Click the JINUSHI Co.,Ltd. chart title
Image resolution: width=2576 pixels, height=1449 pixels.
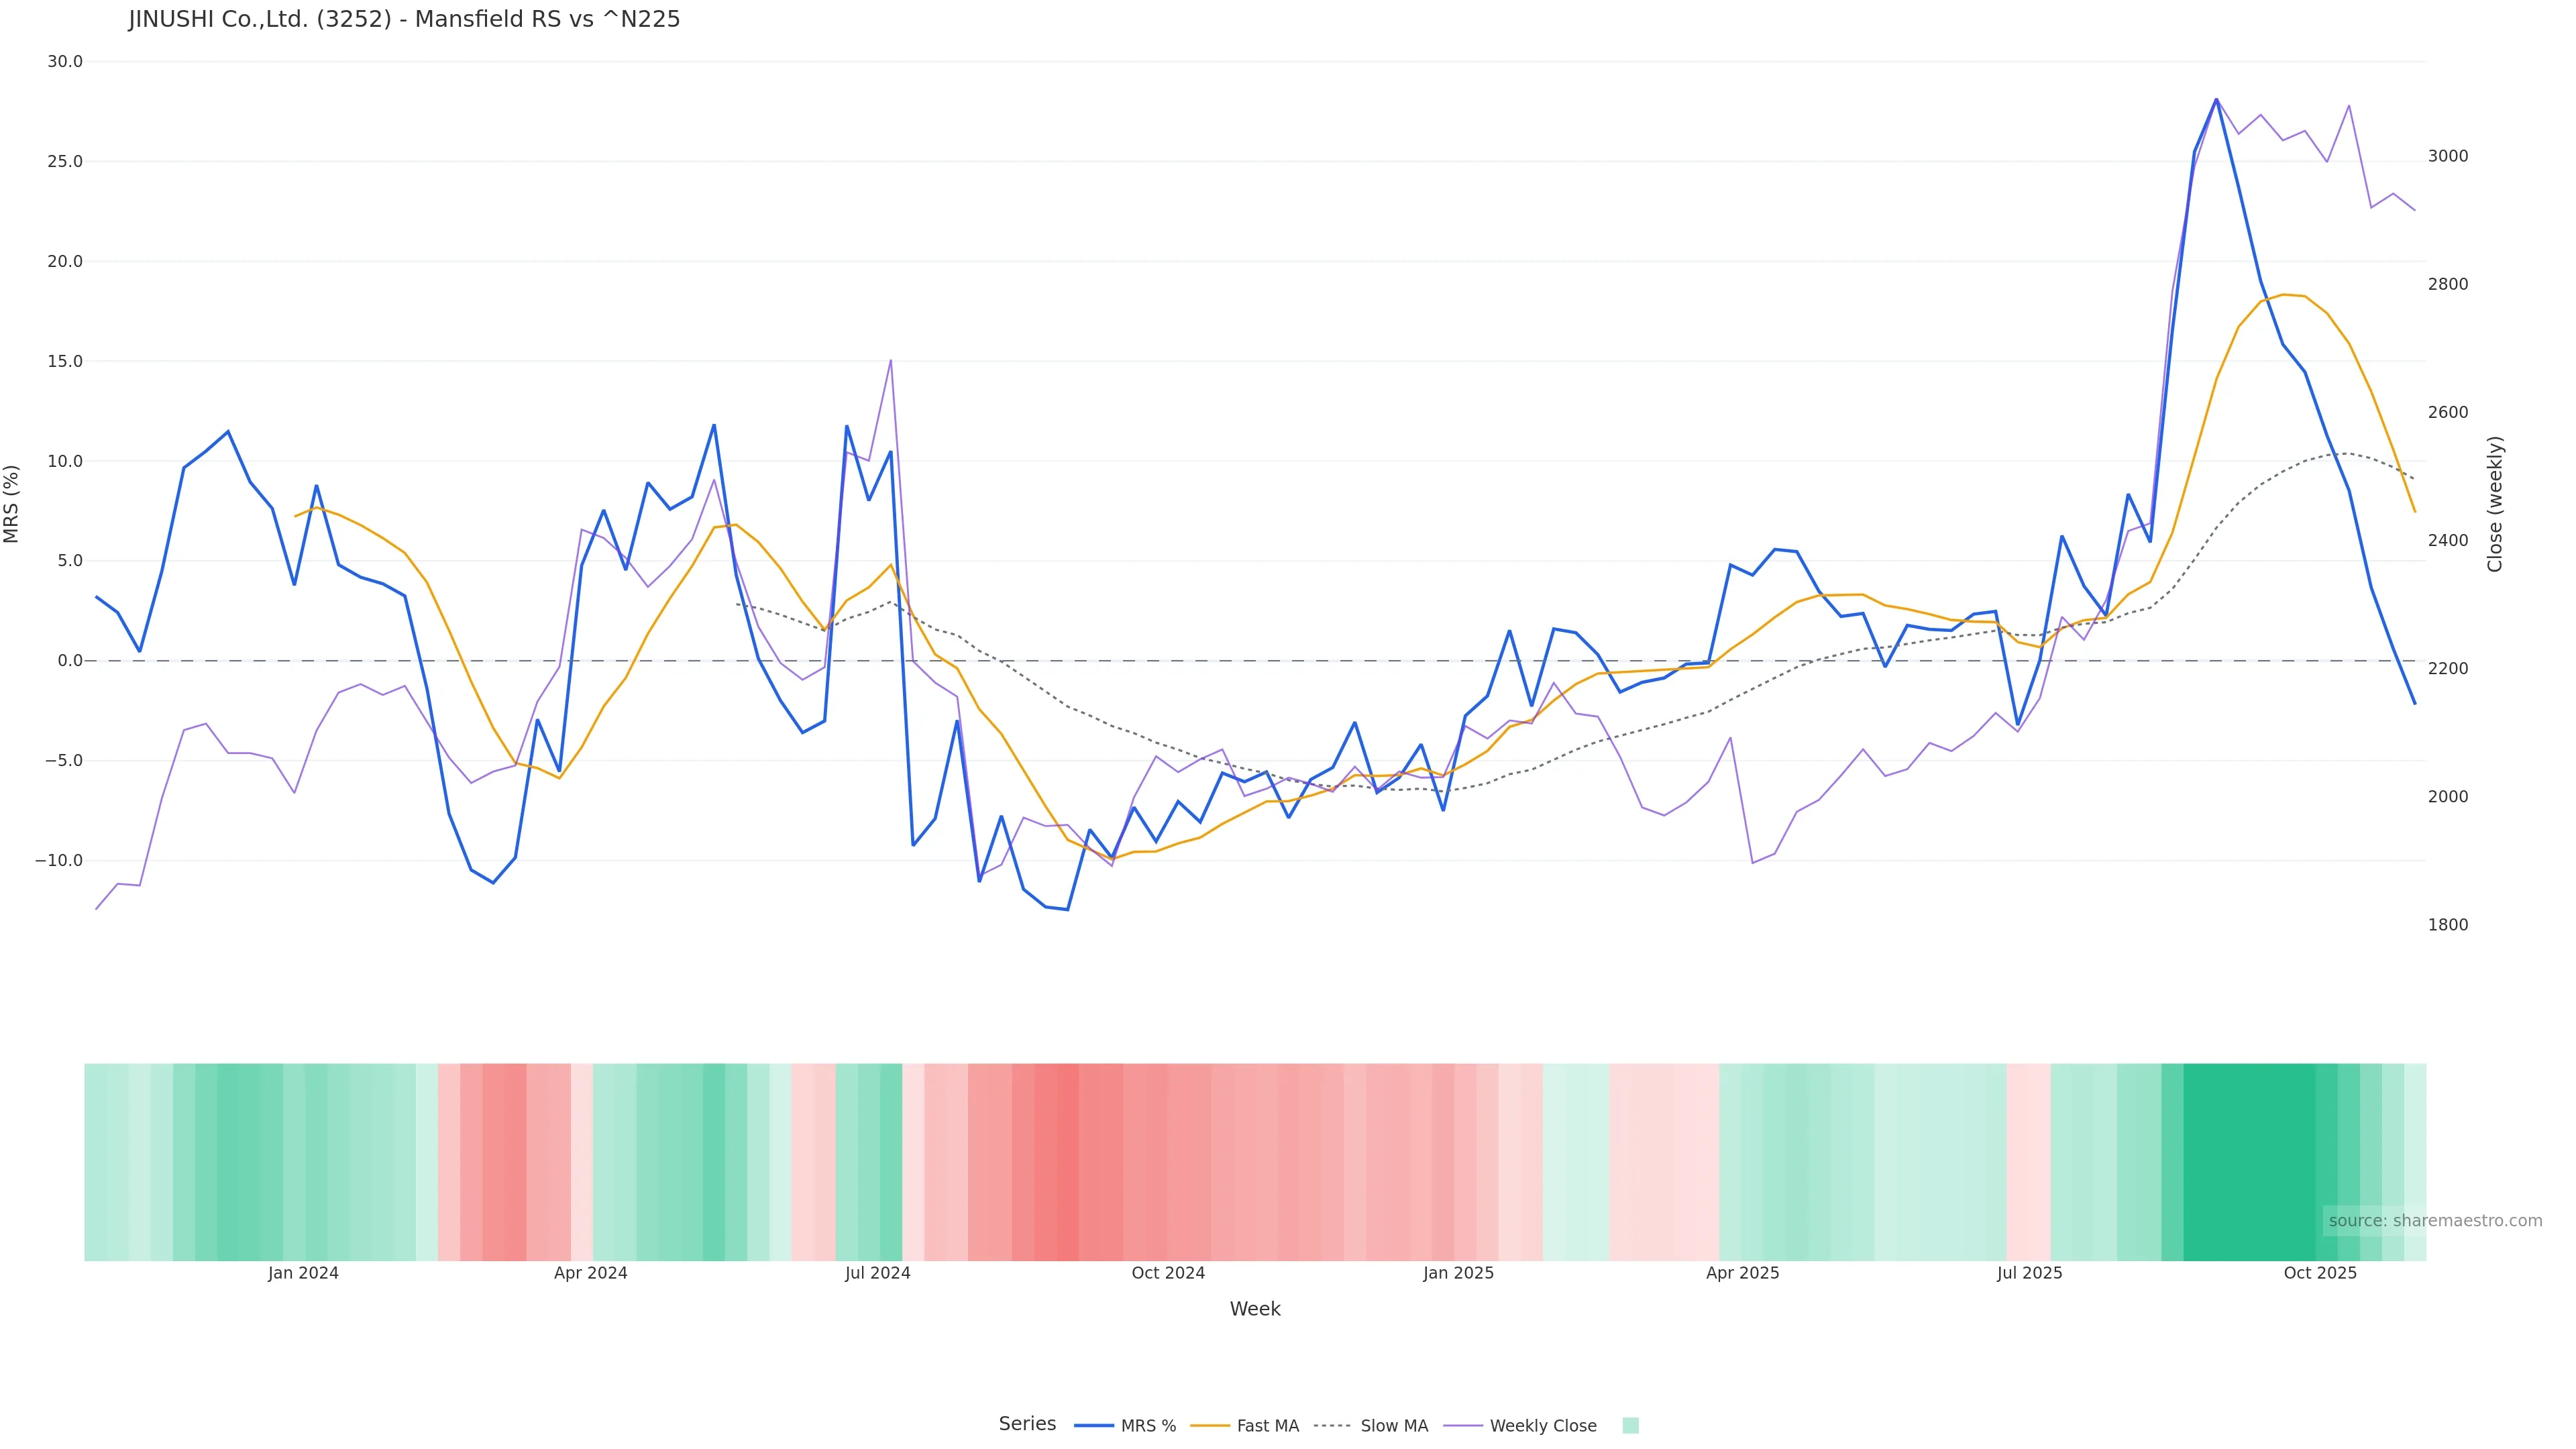click(404, 19)
